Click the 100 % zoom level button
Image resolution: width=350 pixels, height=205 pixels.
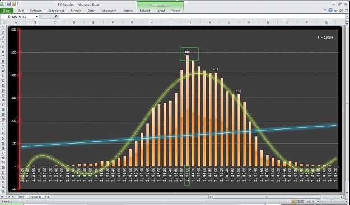(x=310, y=202)
